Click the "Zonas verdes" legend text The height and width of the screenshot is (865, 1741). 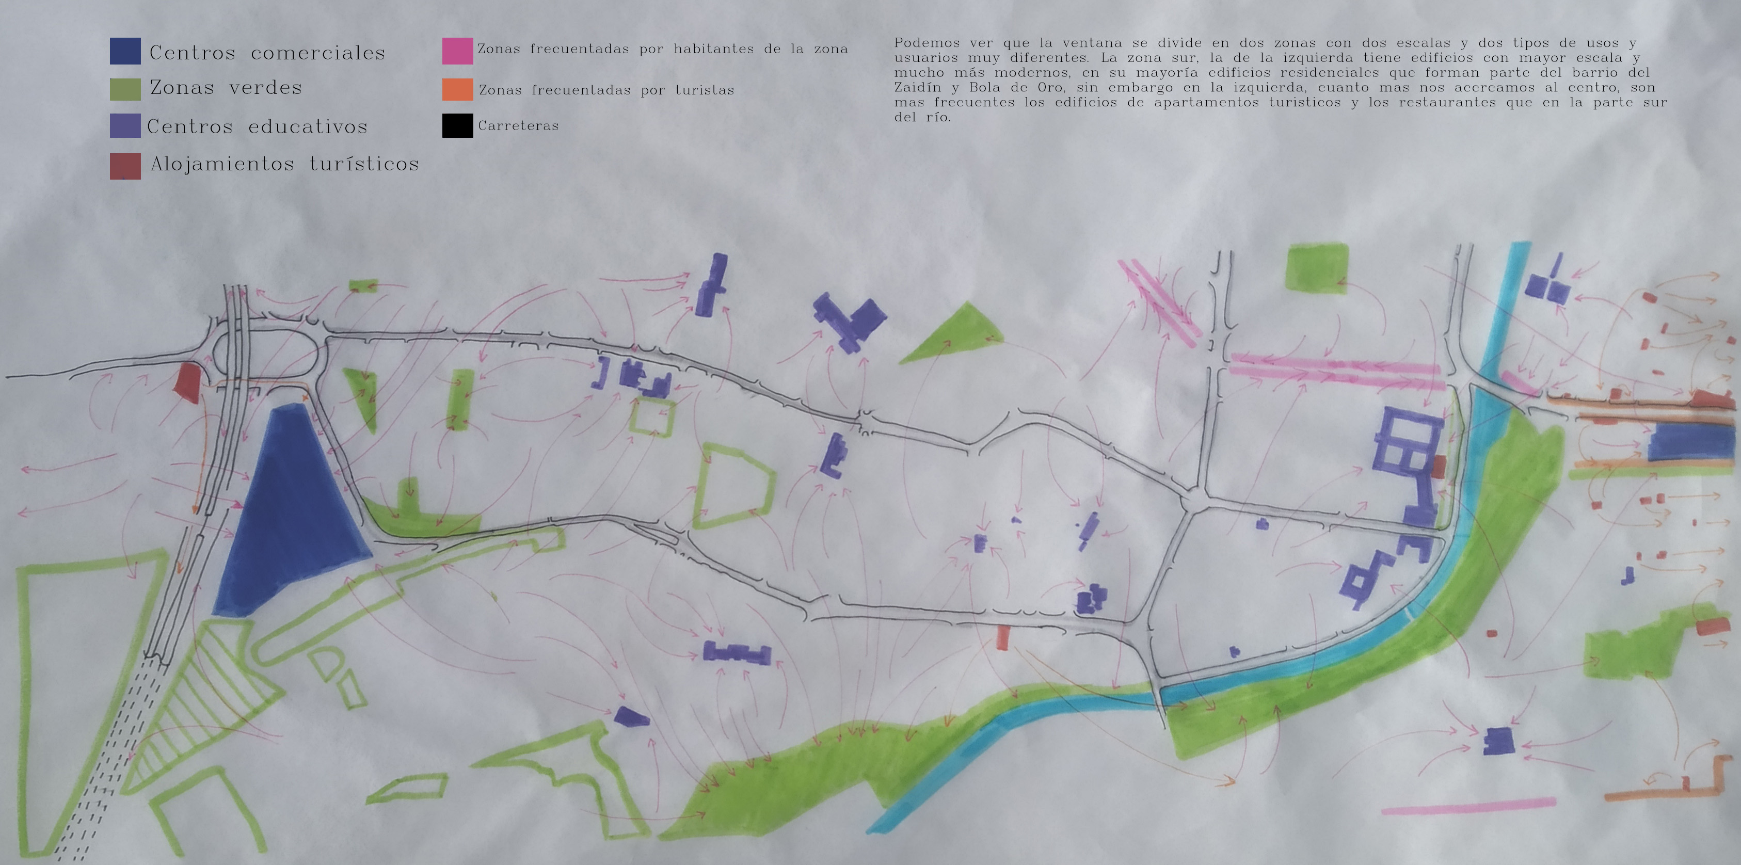226,88
